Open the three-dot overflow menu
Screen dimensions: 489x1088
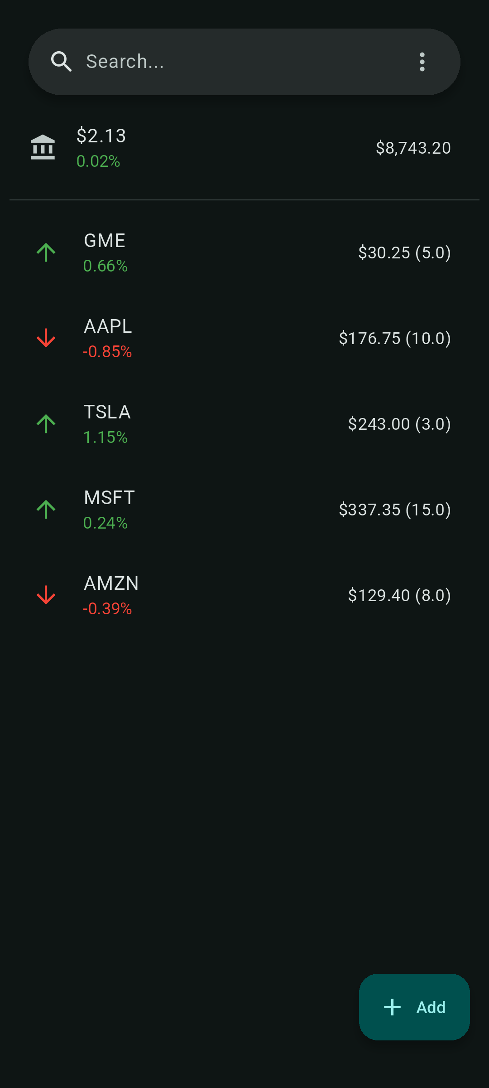click(x=422, y=62)
